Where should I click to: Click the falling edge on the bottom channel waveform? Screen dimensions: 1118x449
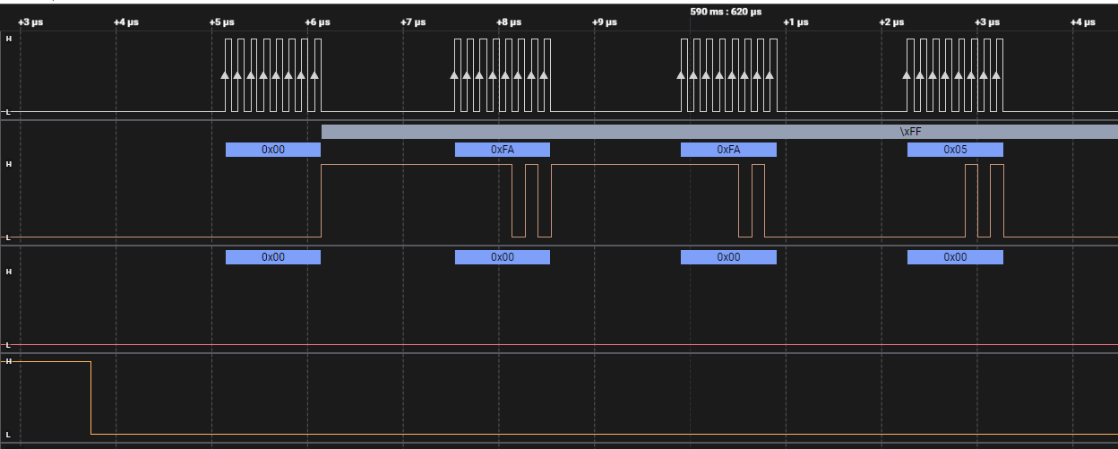(91, 398)
